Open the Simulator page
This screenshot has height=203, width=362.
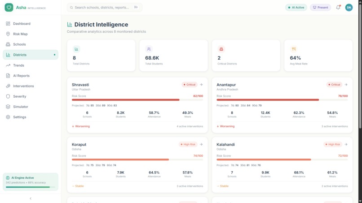31,107
